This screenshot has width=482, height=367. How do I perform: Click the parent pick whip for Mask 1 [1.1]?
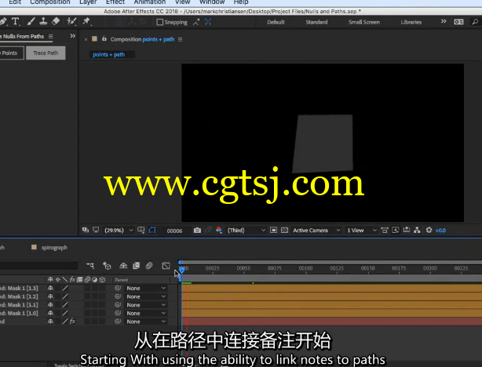(118, 304)
